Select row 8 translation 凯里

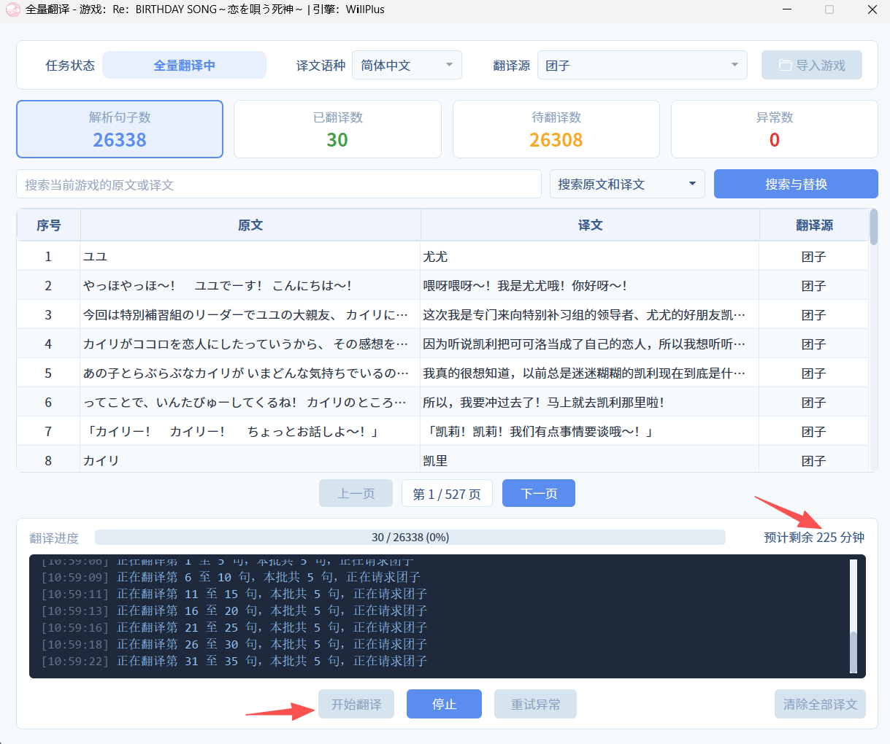click(590, 460)
